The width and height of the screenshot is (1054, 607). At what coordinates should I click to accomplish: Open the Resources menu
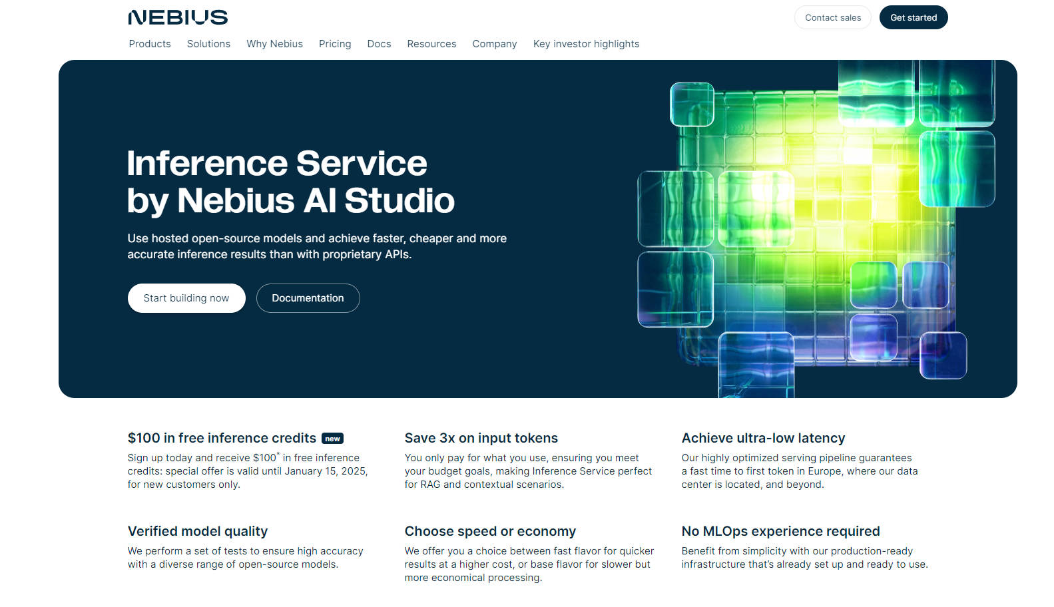click(431, 44)
